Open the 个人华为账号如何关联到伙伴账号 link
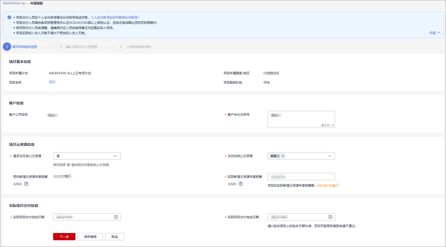 (x=115, y=18)
